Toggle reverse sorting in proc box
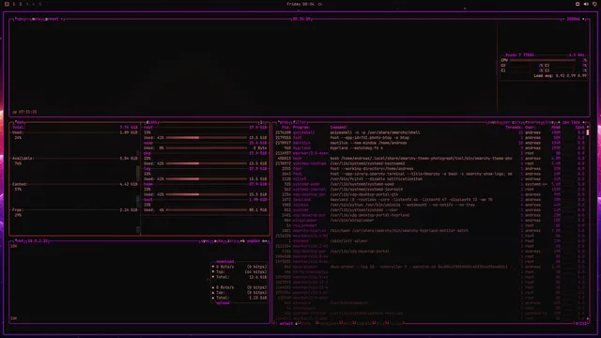Image resolution: width=601 pixels, height=338 pixels. pyautogui.click(x=533, y=123)
